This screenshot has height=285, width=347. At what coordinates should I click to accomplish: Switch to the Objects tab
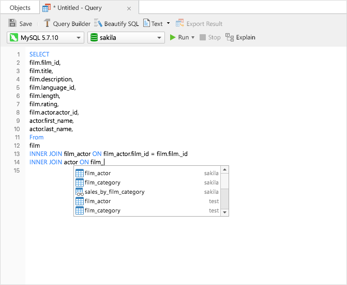20,8
